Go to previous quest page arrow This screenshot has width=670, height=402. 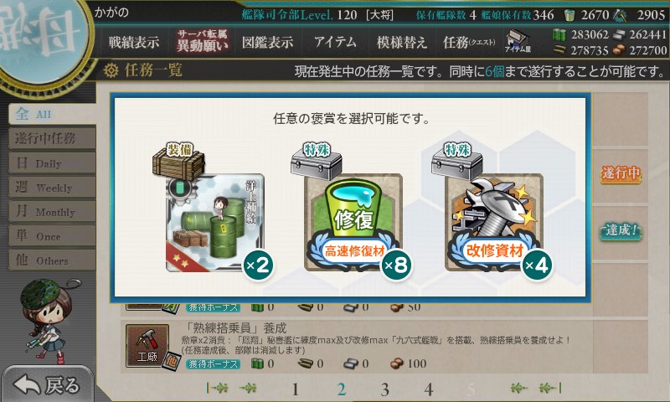click(248, 388)
